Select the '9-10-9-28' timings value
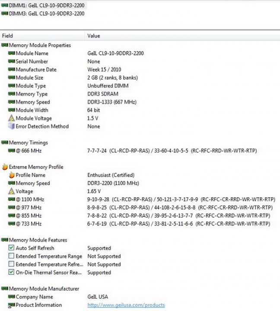Viewport: 280px width, 311px height. pyautogui.click(x=98, y=199)
